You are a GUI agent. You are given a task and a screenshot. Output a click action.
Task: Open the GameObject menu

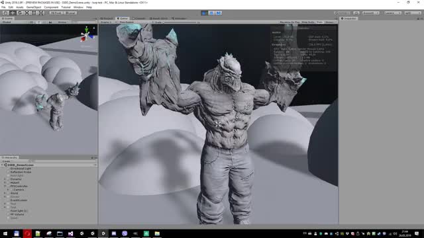tap(34, 7)
